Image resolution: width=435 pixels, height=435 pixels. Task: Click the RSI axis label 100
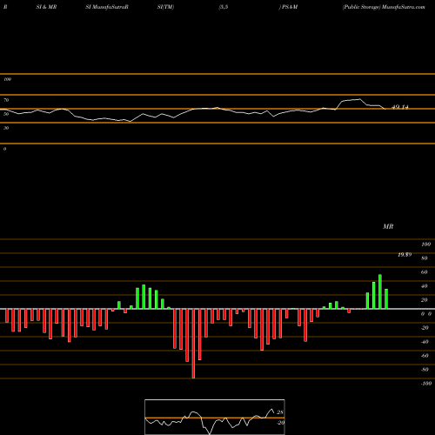pyautogui.click(x=7, y=79)
